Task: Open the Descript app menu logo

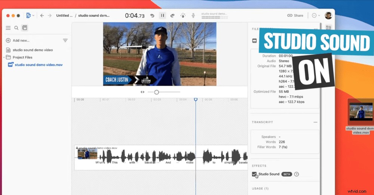Action: tap(29, 15)
